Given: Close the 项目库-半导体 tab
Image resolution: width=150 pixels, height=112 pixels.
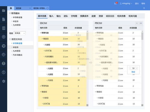Looking at the screenshot, I should (47, 8).
